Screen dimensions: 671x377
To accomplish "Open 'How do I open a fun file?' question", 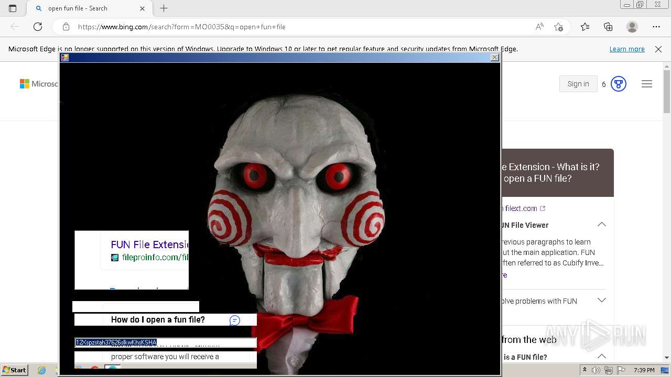I will 158,319.
